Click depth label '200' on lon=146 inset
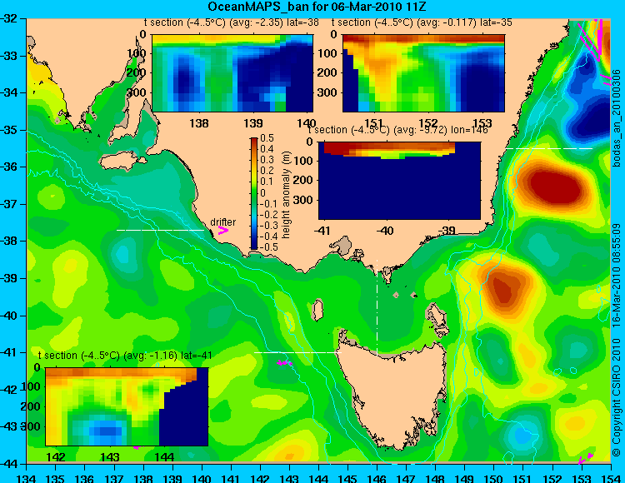The height and width of the screenshot is (483, 625). 303,180
